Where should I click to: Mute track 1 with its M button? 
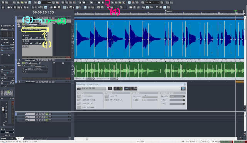(37, 18)
